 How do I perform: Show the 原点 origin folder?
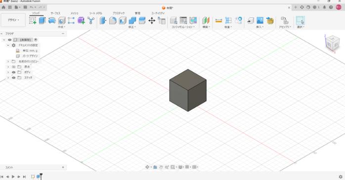[14, 67]
